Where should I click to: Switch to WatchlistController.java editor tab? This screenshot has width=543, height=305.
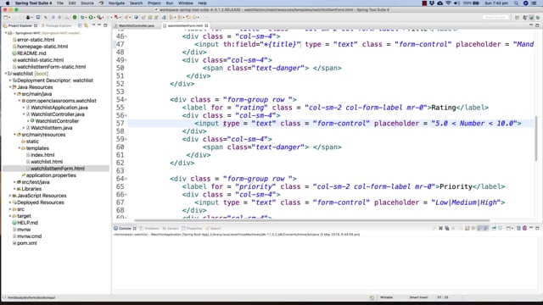pos(137,25)
